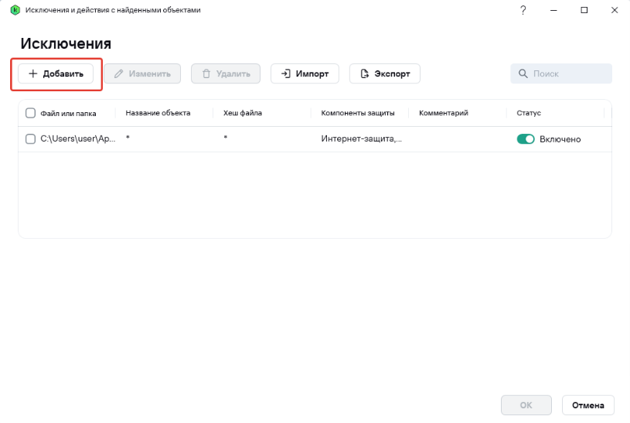Sort by the Статус column header
Image resolution: width=630 pixels, height=423 pixels.
click(528, 113)
